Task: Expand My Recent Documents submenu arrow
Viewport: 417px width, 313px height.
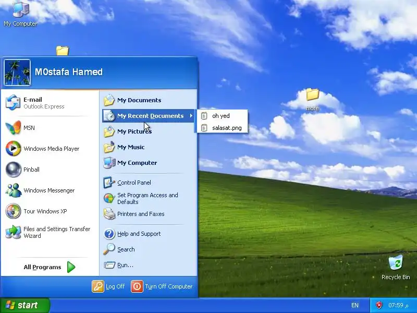Action: [x=191, y=115]
